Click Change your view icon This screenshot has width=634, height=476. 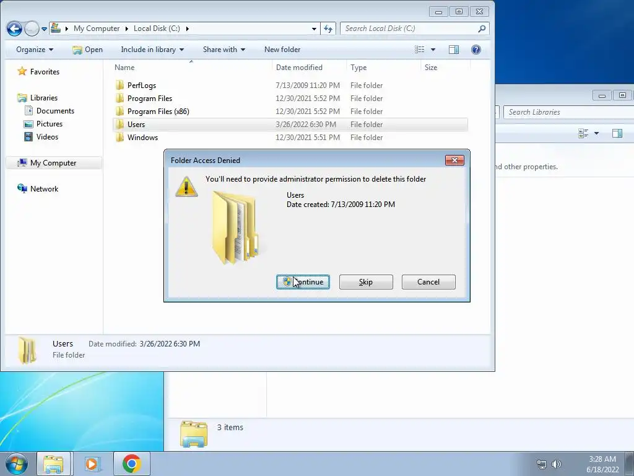pos(419,50)
